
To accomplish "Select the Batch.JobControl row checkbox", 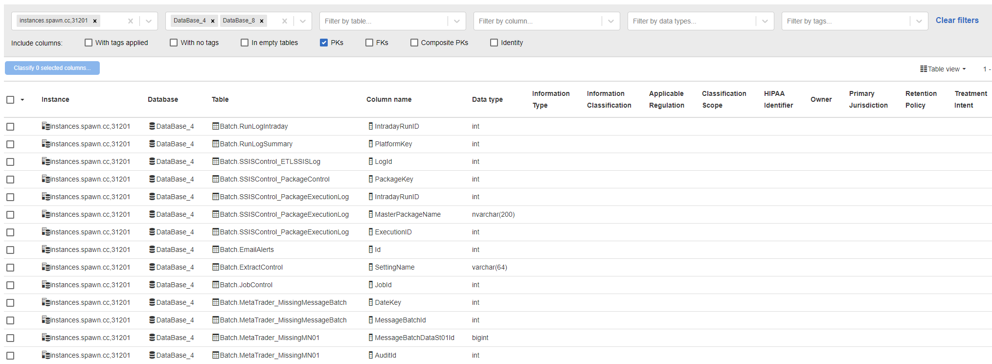I will pos(10,285).
